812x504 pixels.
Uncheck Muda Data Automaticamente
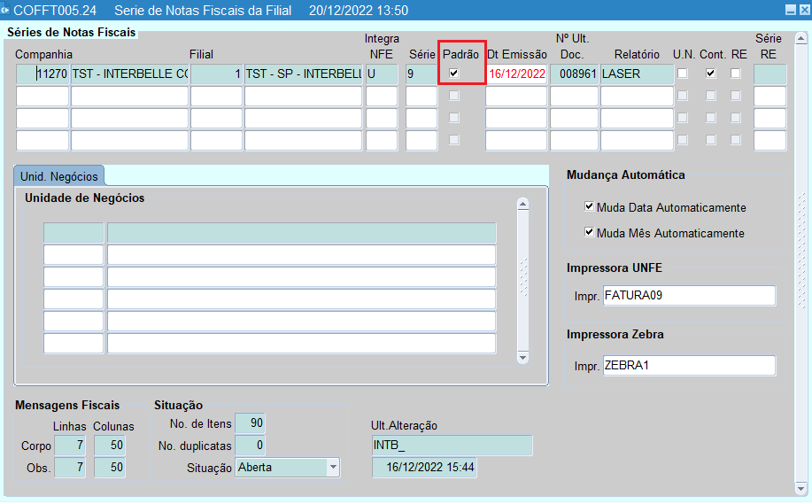pyautogui.click(x=589, y=206)
